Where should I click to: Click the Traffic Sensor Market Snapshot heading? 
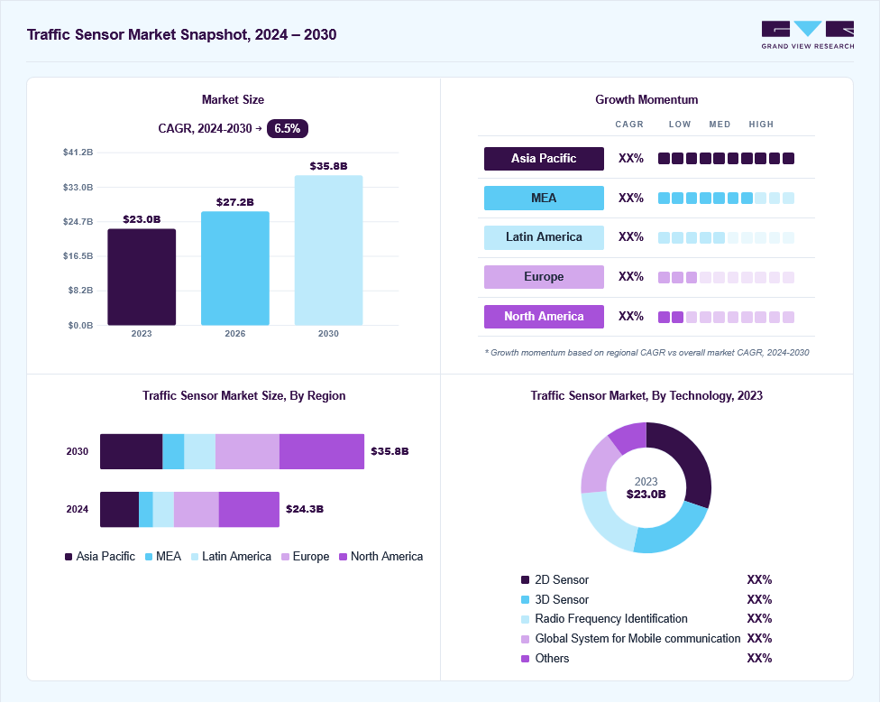[x=182, y=35]
